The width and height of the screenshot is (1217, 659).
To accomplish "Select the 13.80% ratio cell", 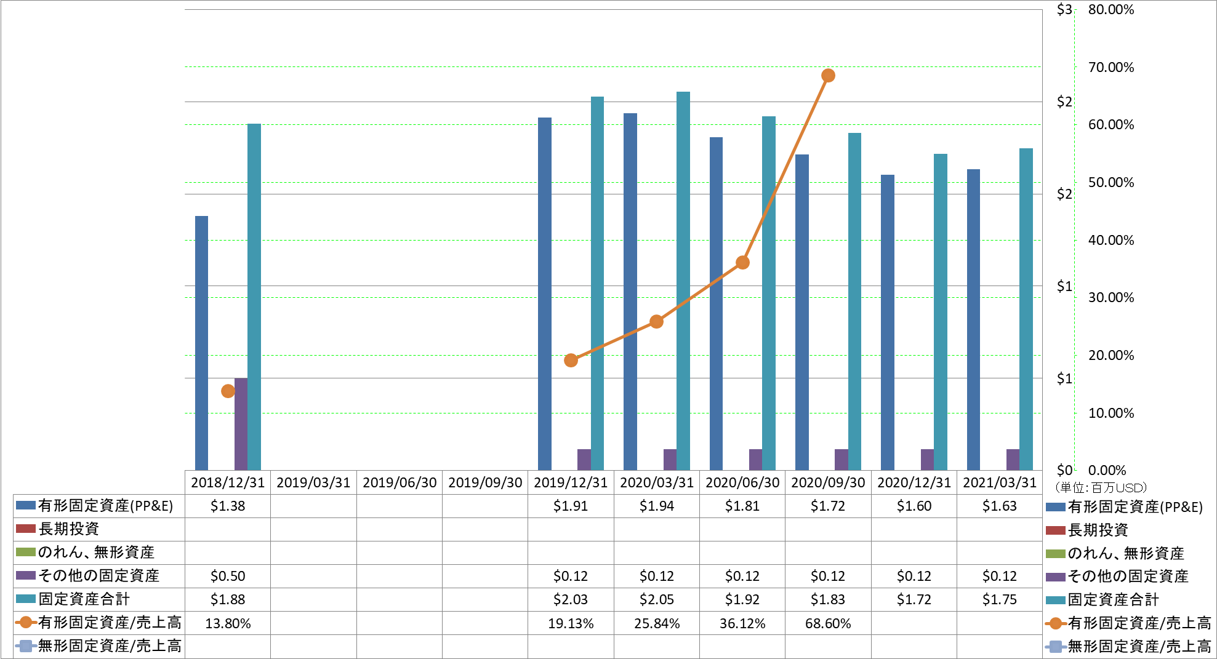I will 228,623.
